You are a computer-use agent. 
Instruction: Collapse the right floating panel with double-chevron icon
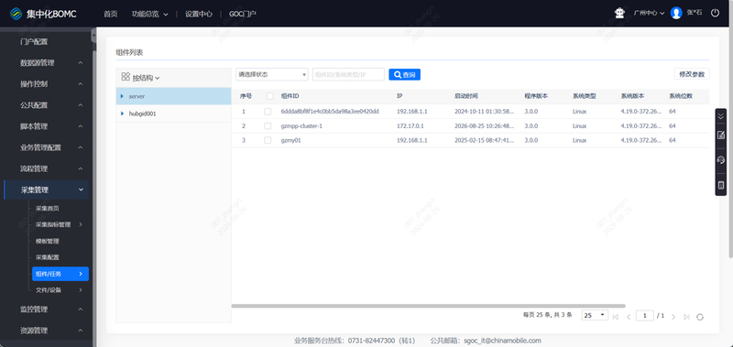tap(721, 116)
